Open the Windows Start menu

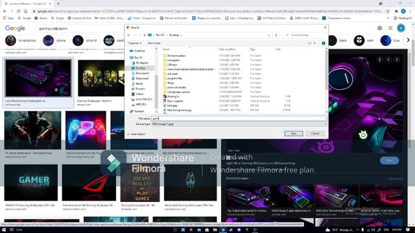pos(4,230)
